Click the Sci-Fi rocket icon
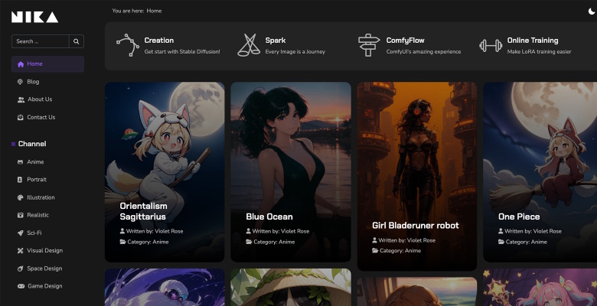The height and width of the screenshot is (306, 597). coord(20,233)
